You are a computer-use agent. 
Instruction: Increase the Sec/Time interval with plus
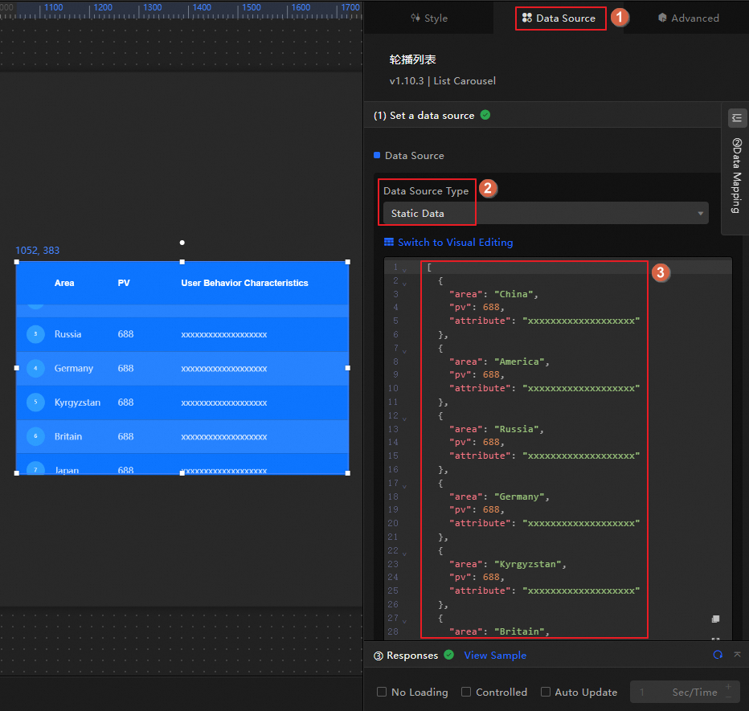728,687
